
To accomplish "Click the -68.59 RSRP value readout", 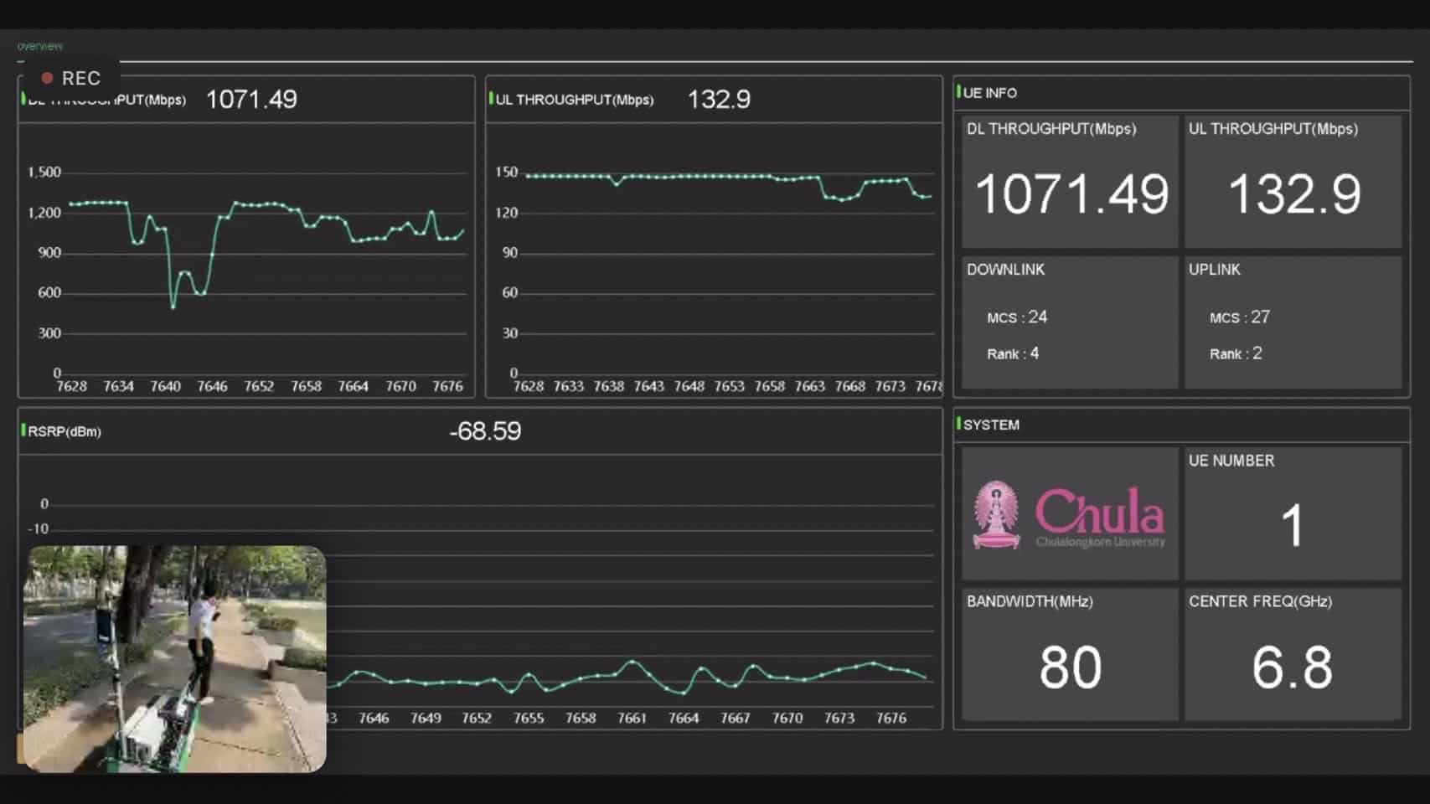I will (x=485, y=431).
